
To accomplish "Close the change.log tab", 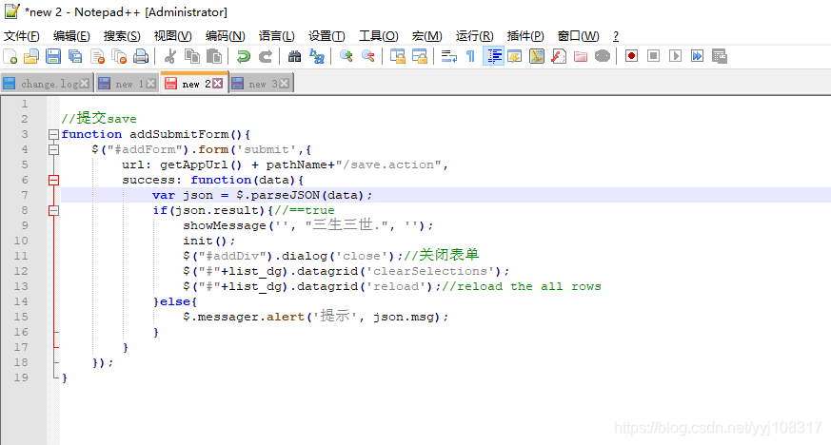I will (85, 84).
